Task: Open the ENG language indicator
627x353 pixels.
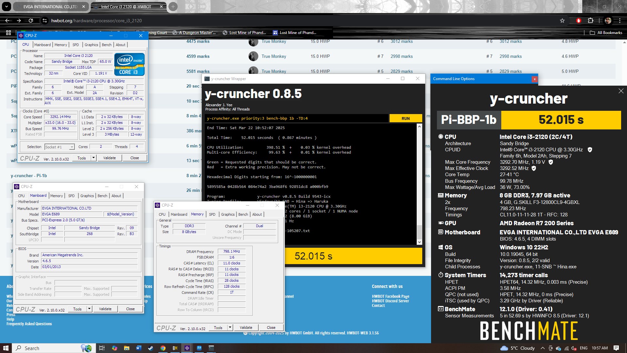Action: coord(584,348)
